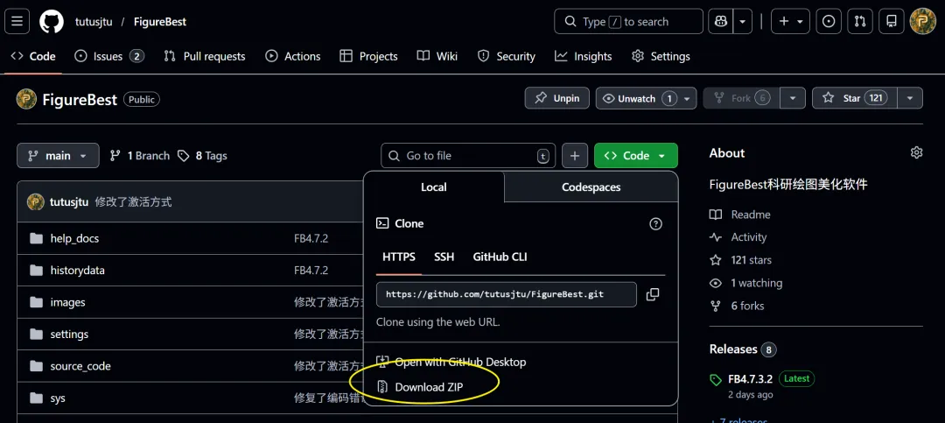945x423 pixels.
Task: Click the Fork button
Action: tap(741, 98)
